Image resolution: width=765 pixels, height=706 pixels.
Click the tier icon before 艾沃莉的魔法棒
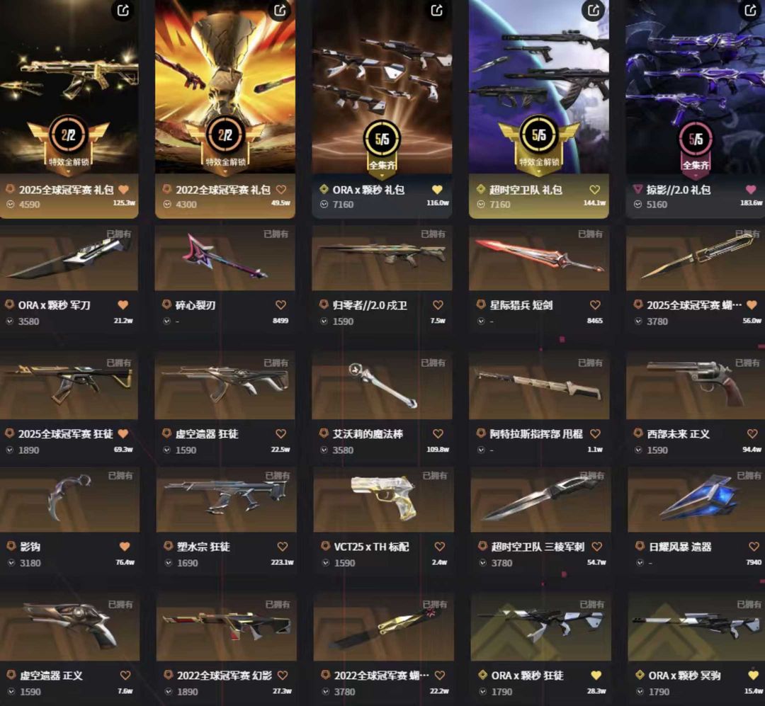pos(323,433)
